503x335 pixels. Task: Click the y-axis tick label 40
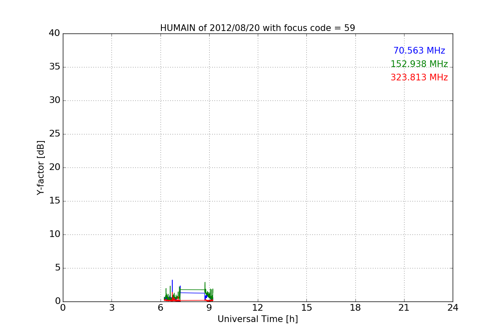[54, 33]
